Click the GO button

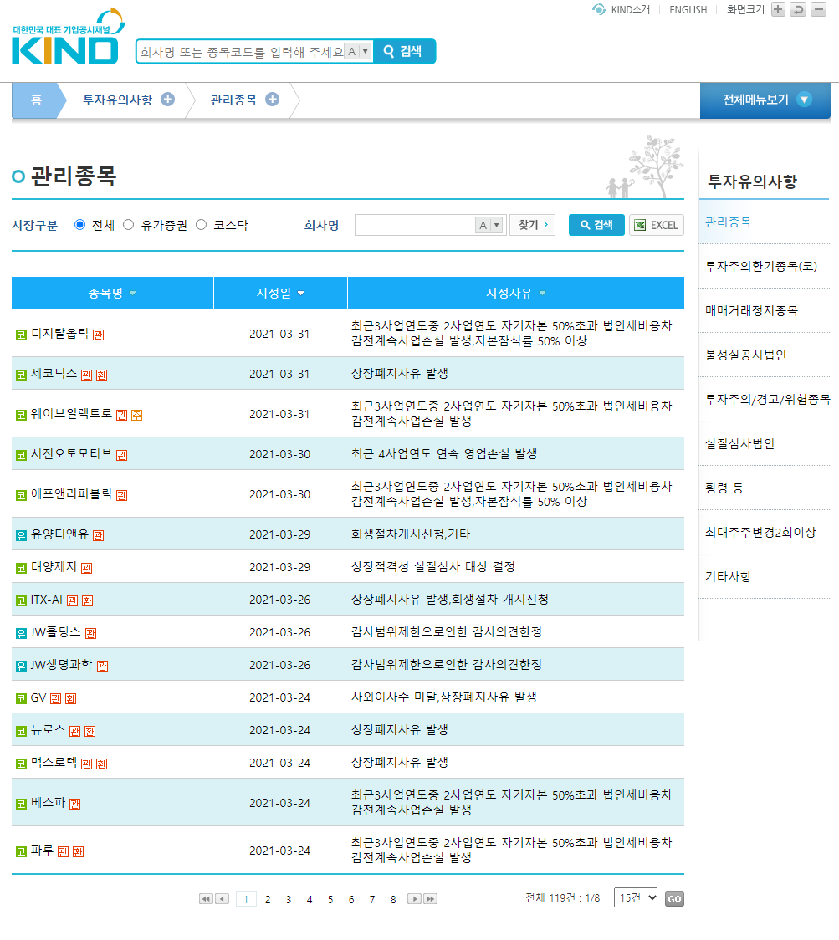(x=675, y=899)
